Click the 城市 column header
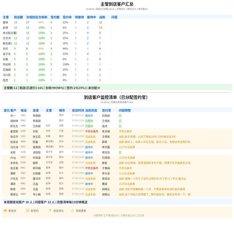Screen dimensions: 234x226 (x=62, y=110)
